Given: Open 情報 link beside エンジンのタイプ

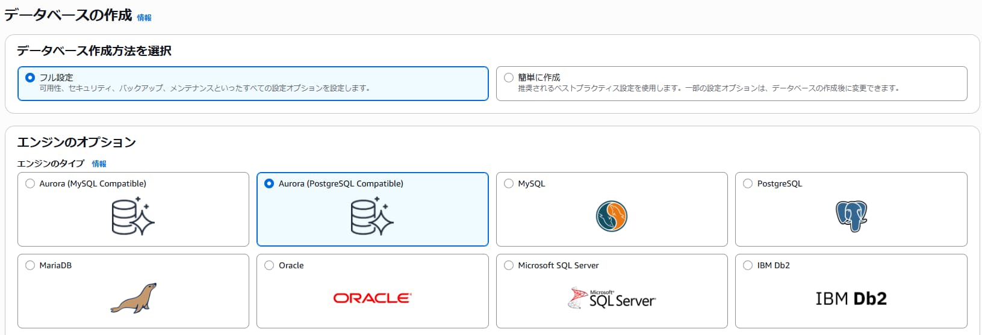Looking at the screenshot, I should tap(99, 164).
